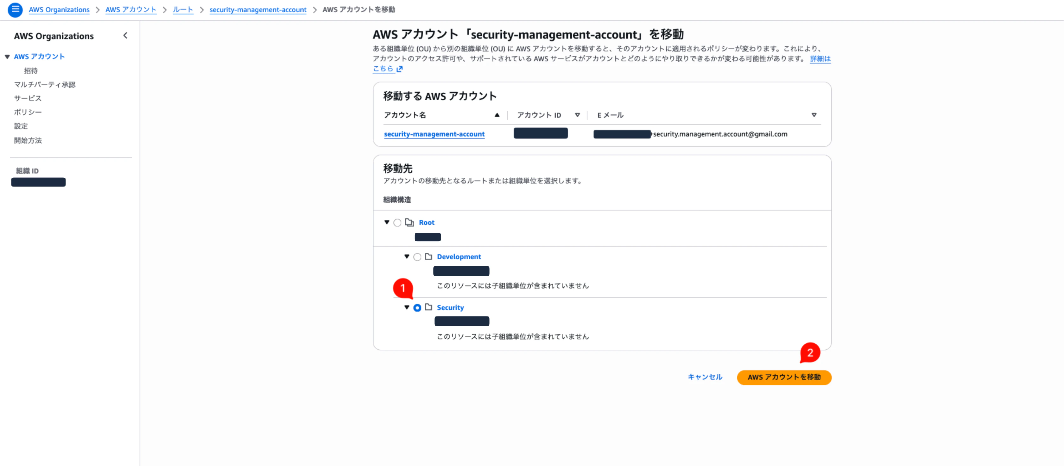Viewport: 1064px width, 466px height.
Task: Select the Development radio button
Action: point(417,256)
